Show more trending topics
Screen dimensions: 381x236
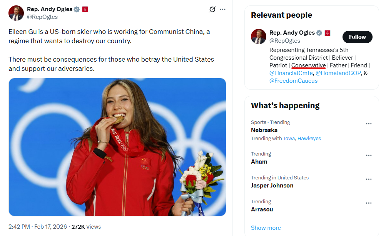[x=266, y=228]
